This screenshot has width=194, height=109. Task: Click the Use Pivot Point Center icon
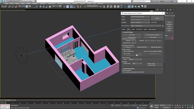[61, 7]
